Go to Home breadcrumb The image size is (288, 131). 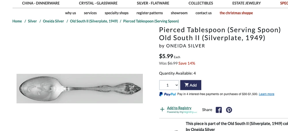point(17,21)
